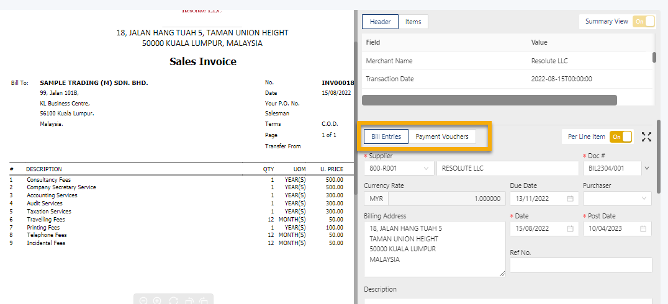Click the Doc # field BIL2304/001
668x304 pixels.
coord(612,168)
